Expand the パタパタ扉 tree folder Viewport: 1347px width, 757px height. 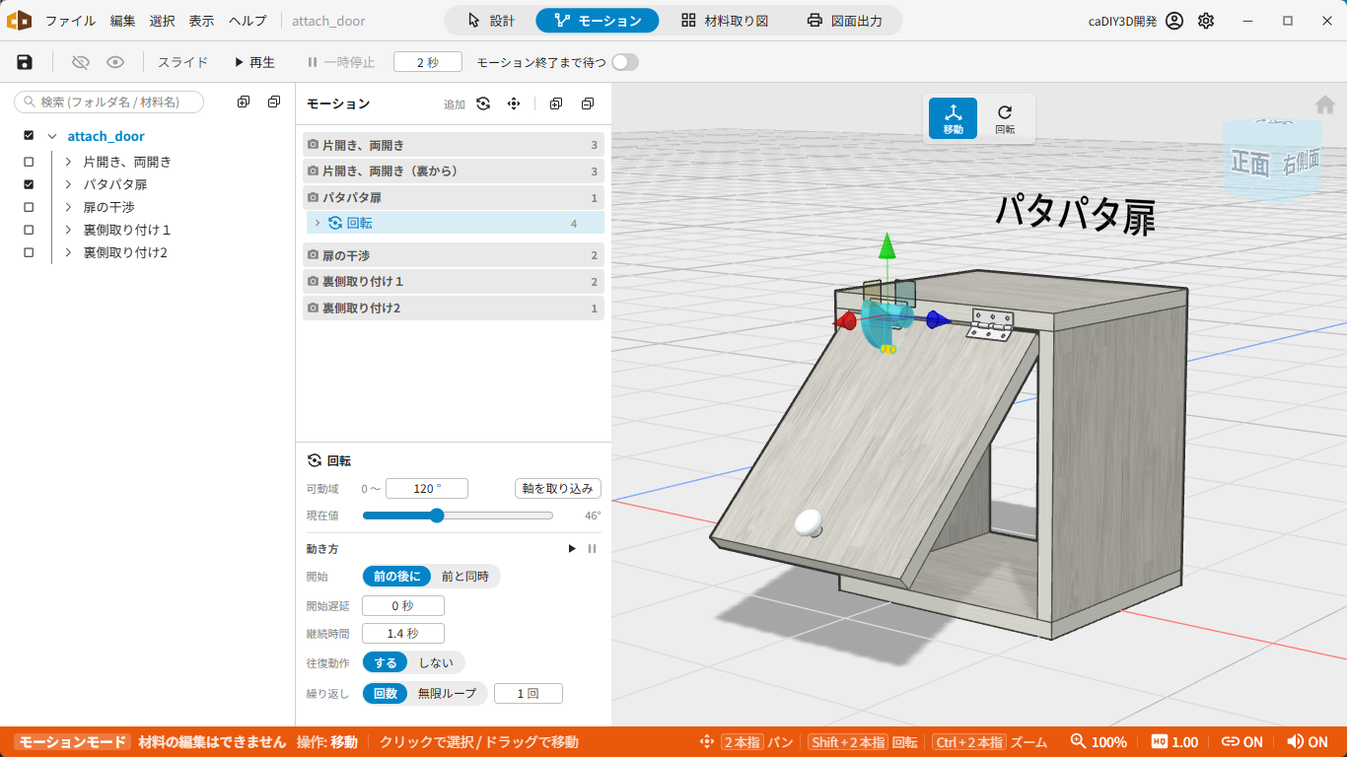[69, 184]
